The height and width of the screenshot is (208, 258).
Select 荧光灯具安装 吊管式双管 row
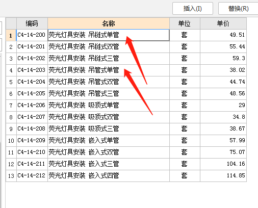tap(109, 82)
